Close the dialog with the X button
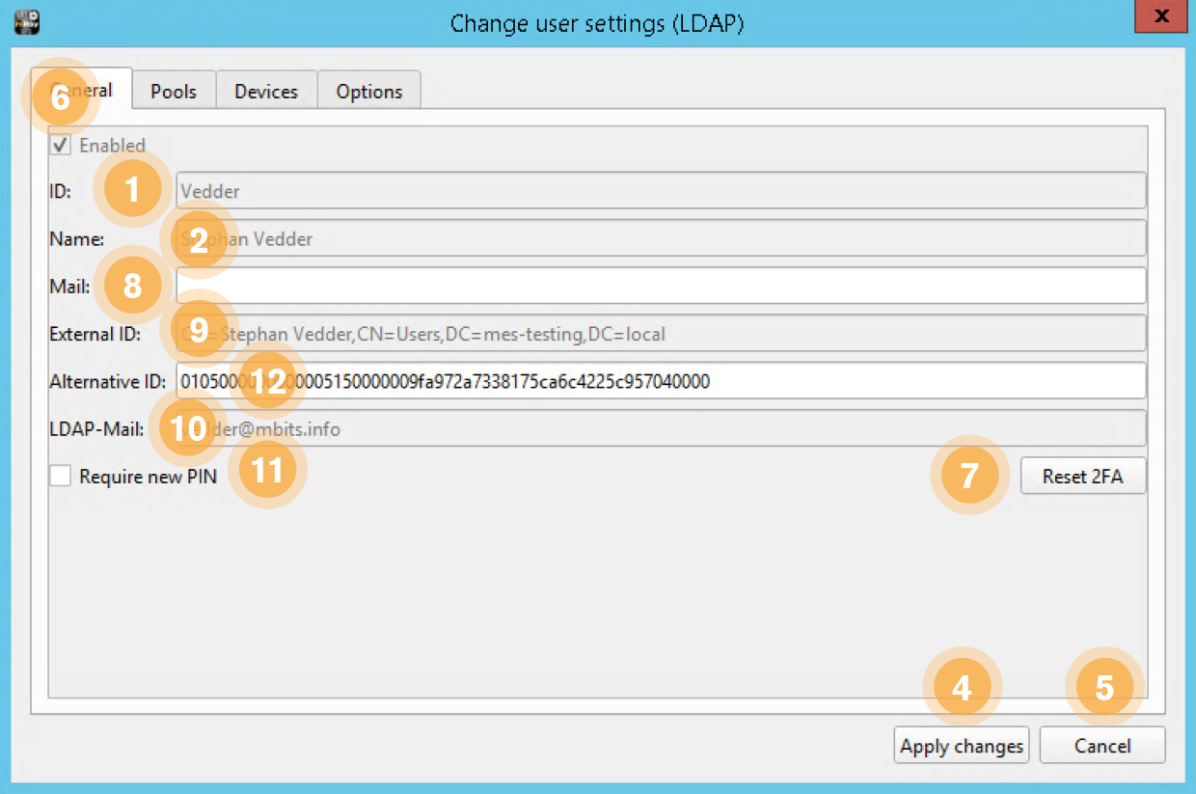Image resolution: width=1196 pixels, height=794 pixels. click(x=1160, y=16)
